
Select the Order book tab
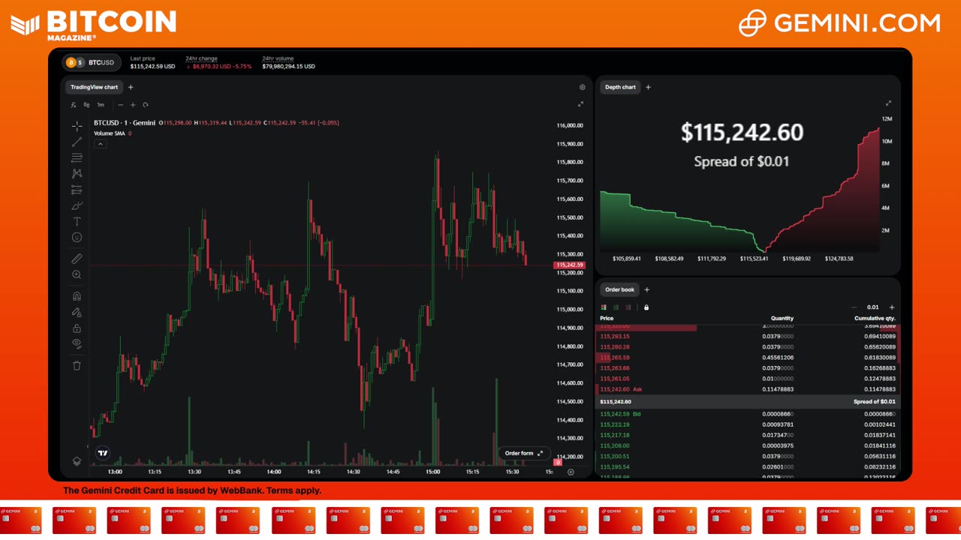pyautogui.click(x=619, y=289)
